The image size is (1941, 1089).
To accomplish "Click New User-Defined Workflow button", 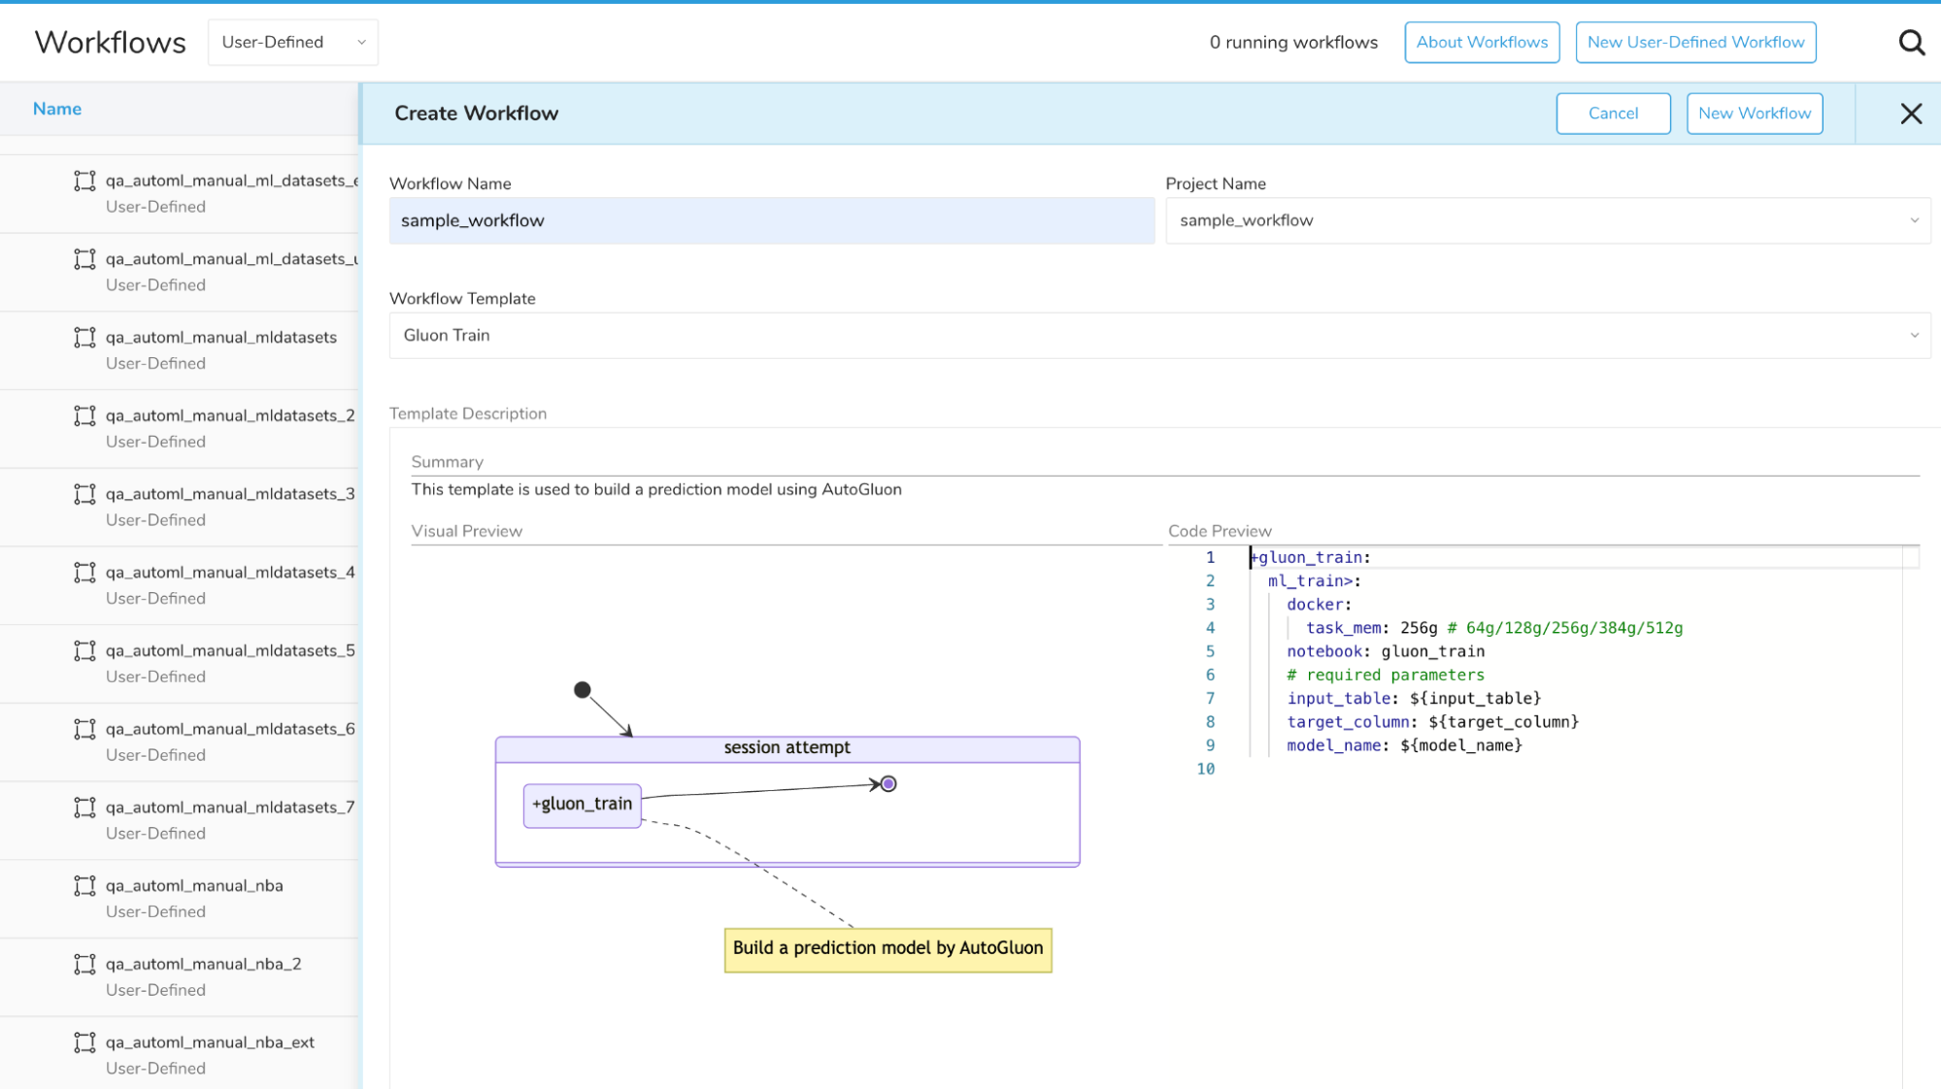I will (1694, 43).
